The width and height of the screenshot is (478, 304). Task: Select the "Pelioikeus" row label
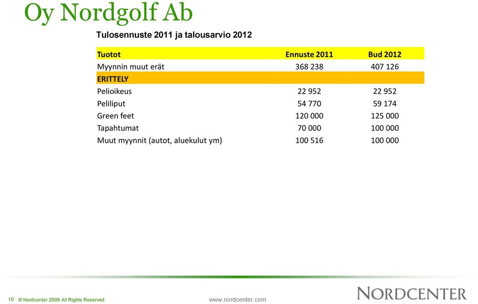[115, 92]
